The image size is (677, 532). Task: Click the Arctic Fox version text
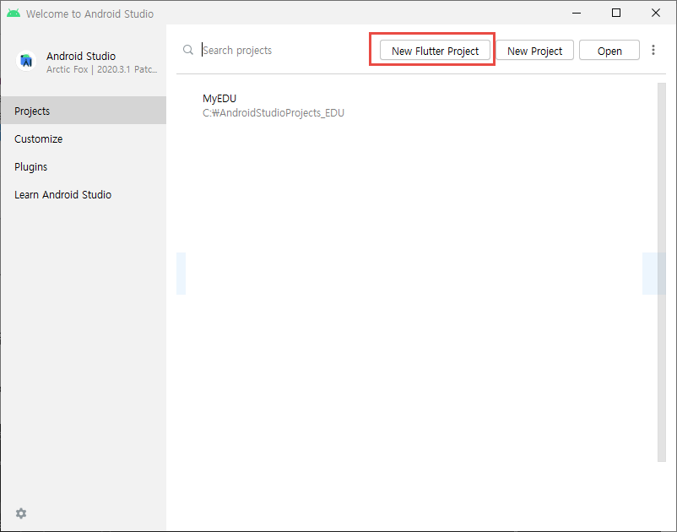click(102, 69)
